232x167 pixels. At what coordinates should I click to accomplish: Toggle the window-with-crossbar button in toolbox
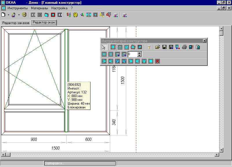tap(120, 47)
